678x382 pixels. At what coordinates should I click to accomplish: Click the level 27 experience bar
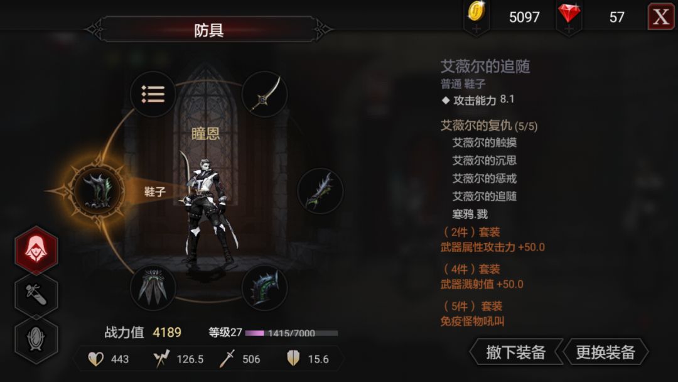[291, 333]
